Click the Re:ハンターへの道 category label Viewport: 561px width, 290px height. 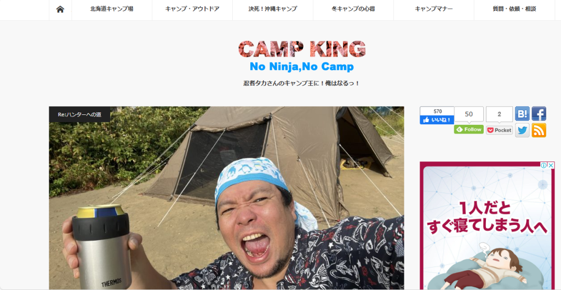point(79,114)
